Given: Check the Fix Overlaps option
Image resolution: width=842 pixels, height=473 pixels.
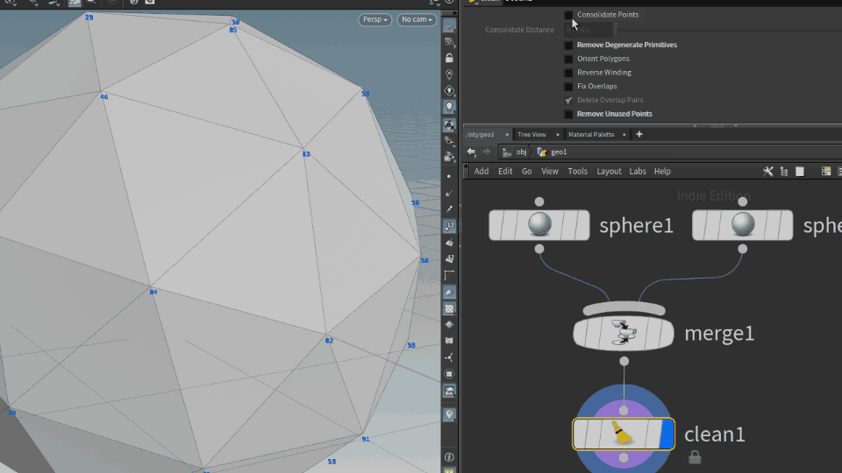Looking at the screenshot, I should coord(568,87).
